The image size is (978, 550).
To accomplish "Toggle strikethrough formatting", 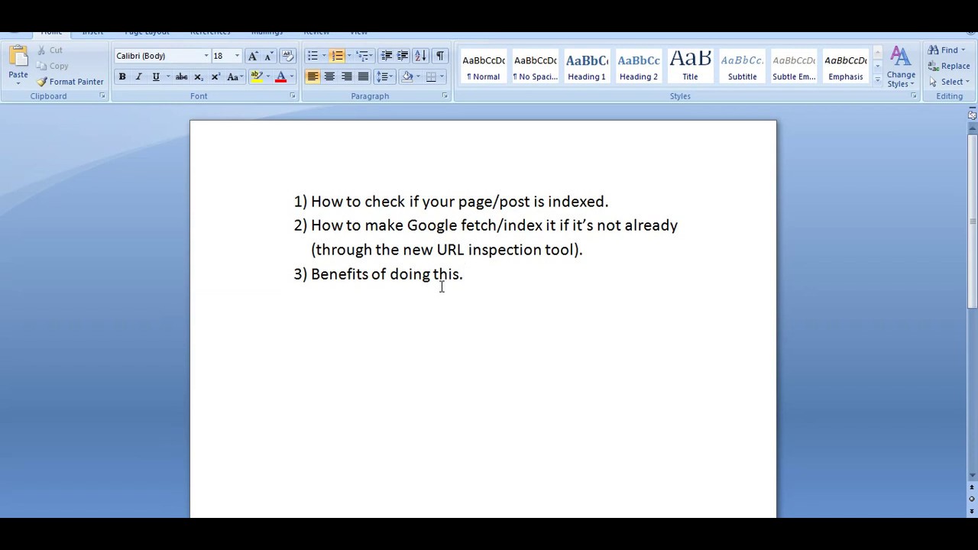I will (181, 76).
